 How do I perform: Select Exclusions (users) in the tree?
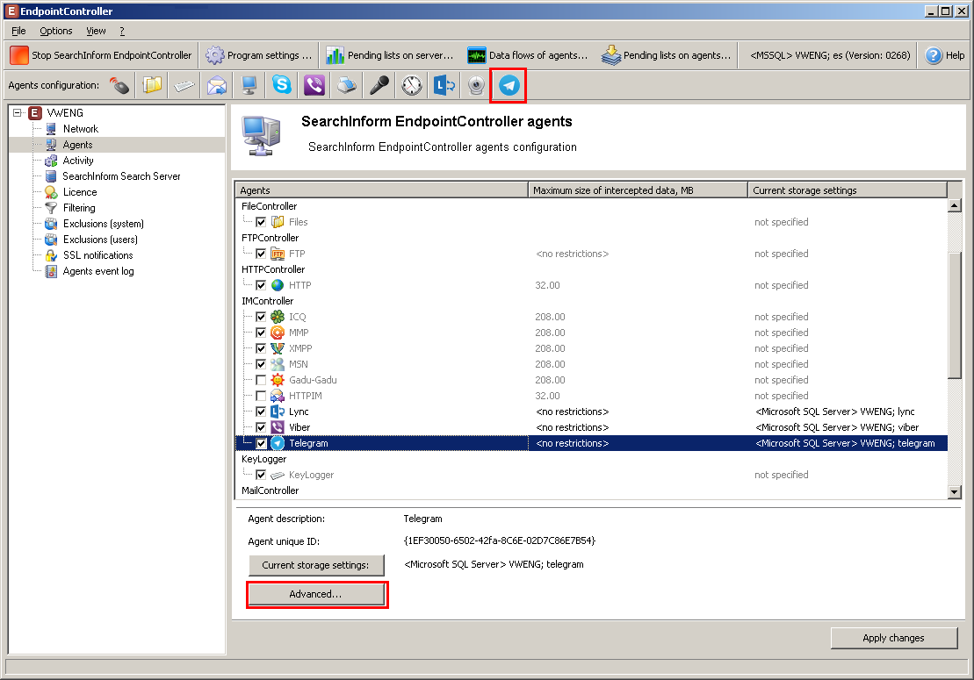[x=100, y=240]
